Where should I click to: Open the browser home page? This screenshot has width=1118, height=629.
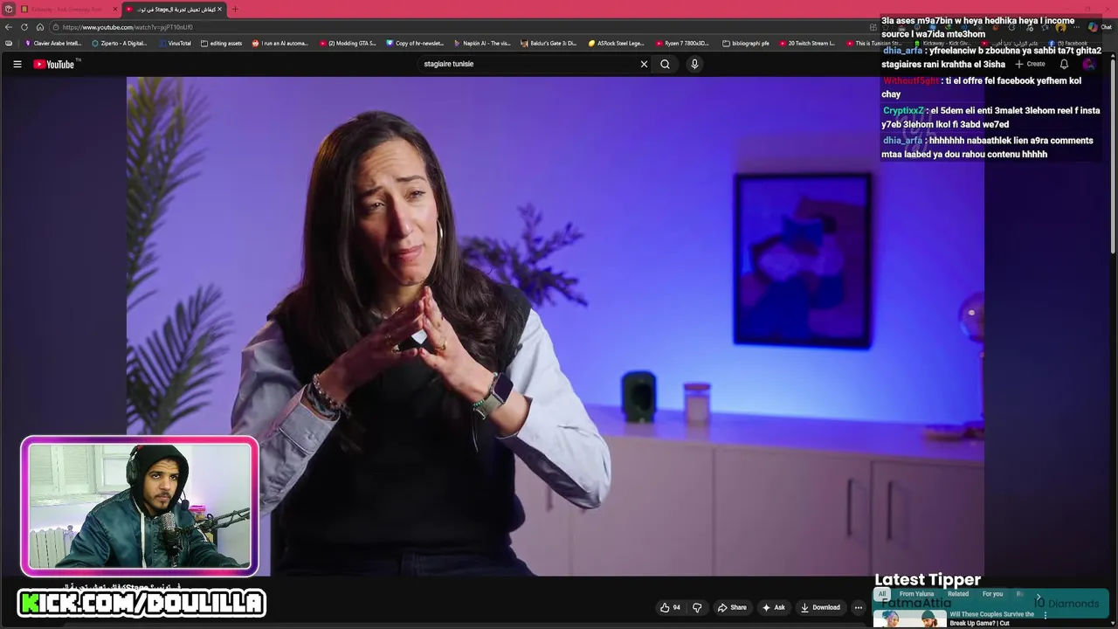pyautogui.click(x=39, y=27)
